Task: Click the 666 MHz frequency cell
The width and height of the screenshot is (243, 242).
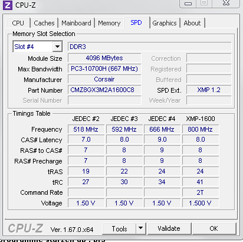Action: (x=162, y=129)
